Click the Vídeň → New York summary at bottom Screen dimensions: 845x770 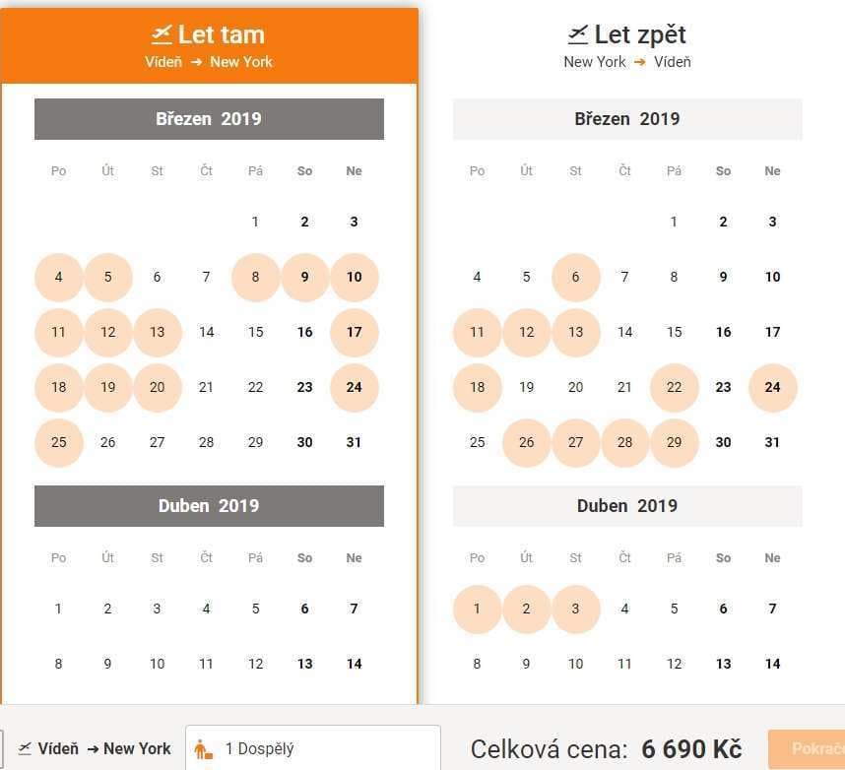95,748
